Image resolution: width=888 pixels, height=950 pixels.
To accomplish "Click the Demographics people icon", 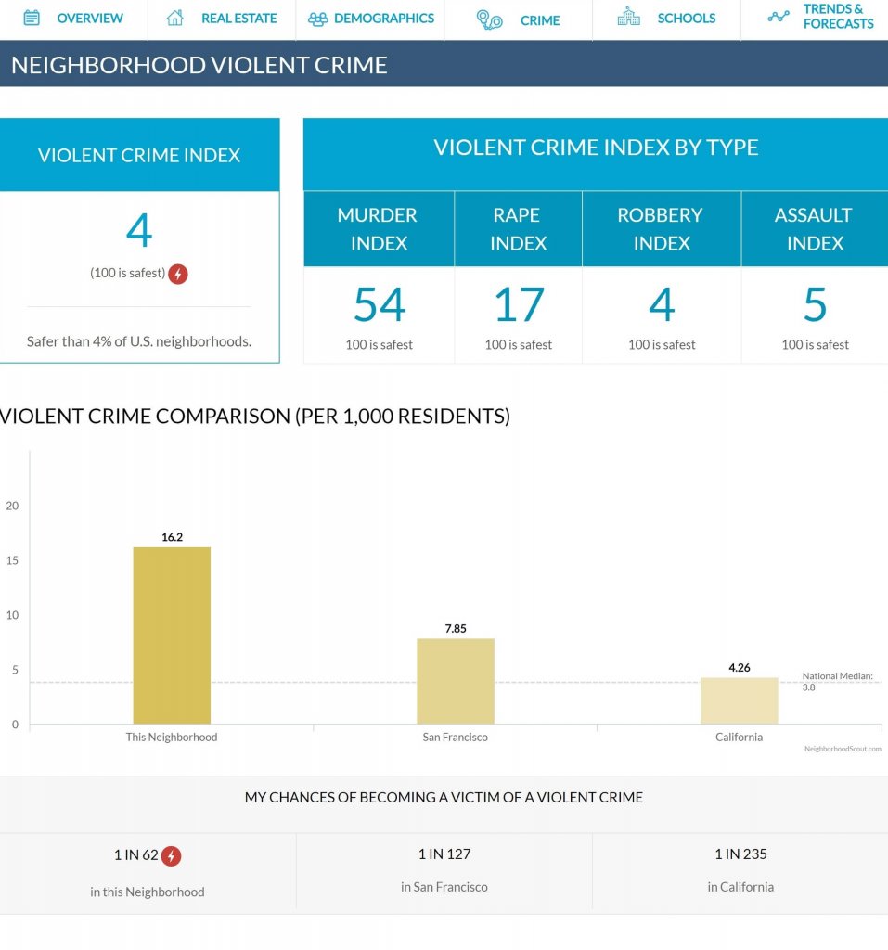I will coord(318,19).
